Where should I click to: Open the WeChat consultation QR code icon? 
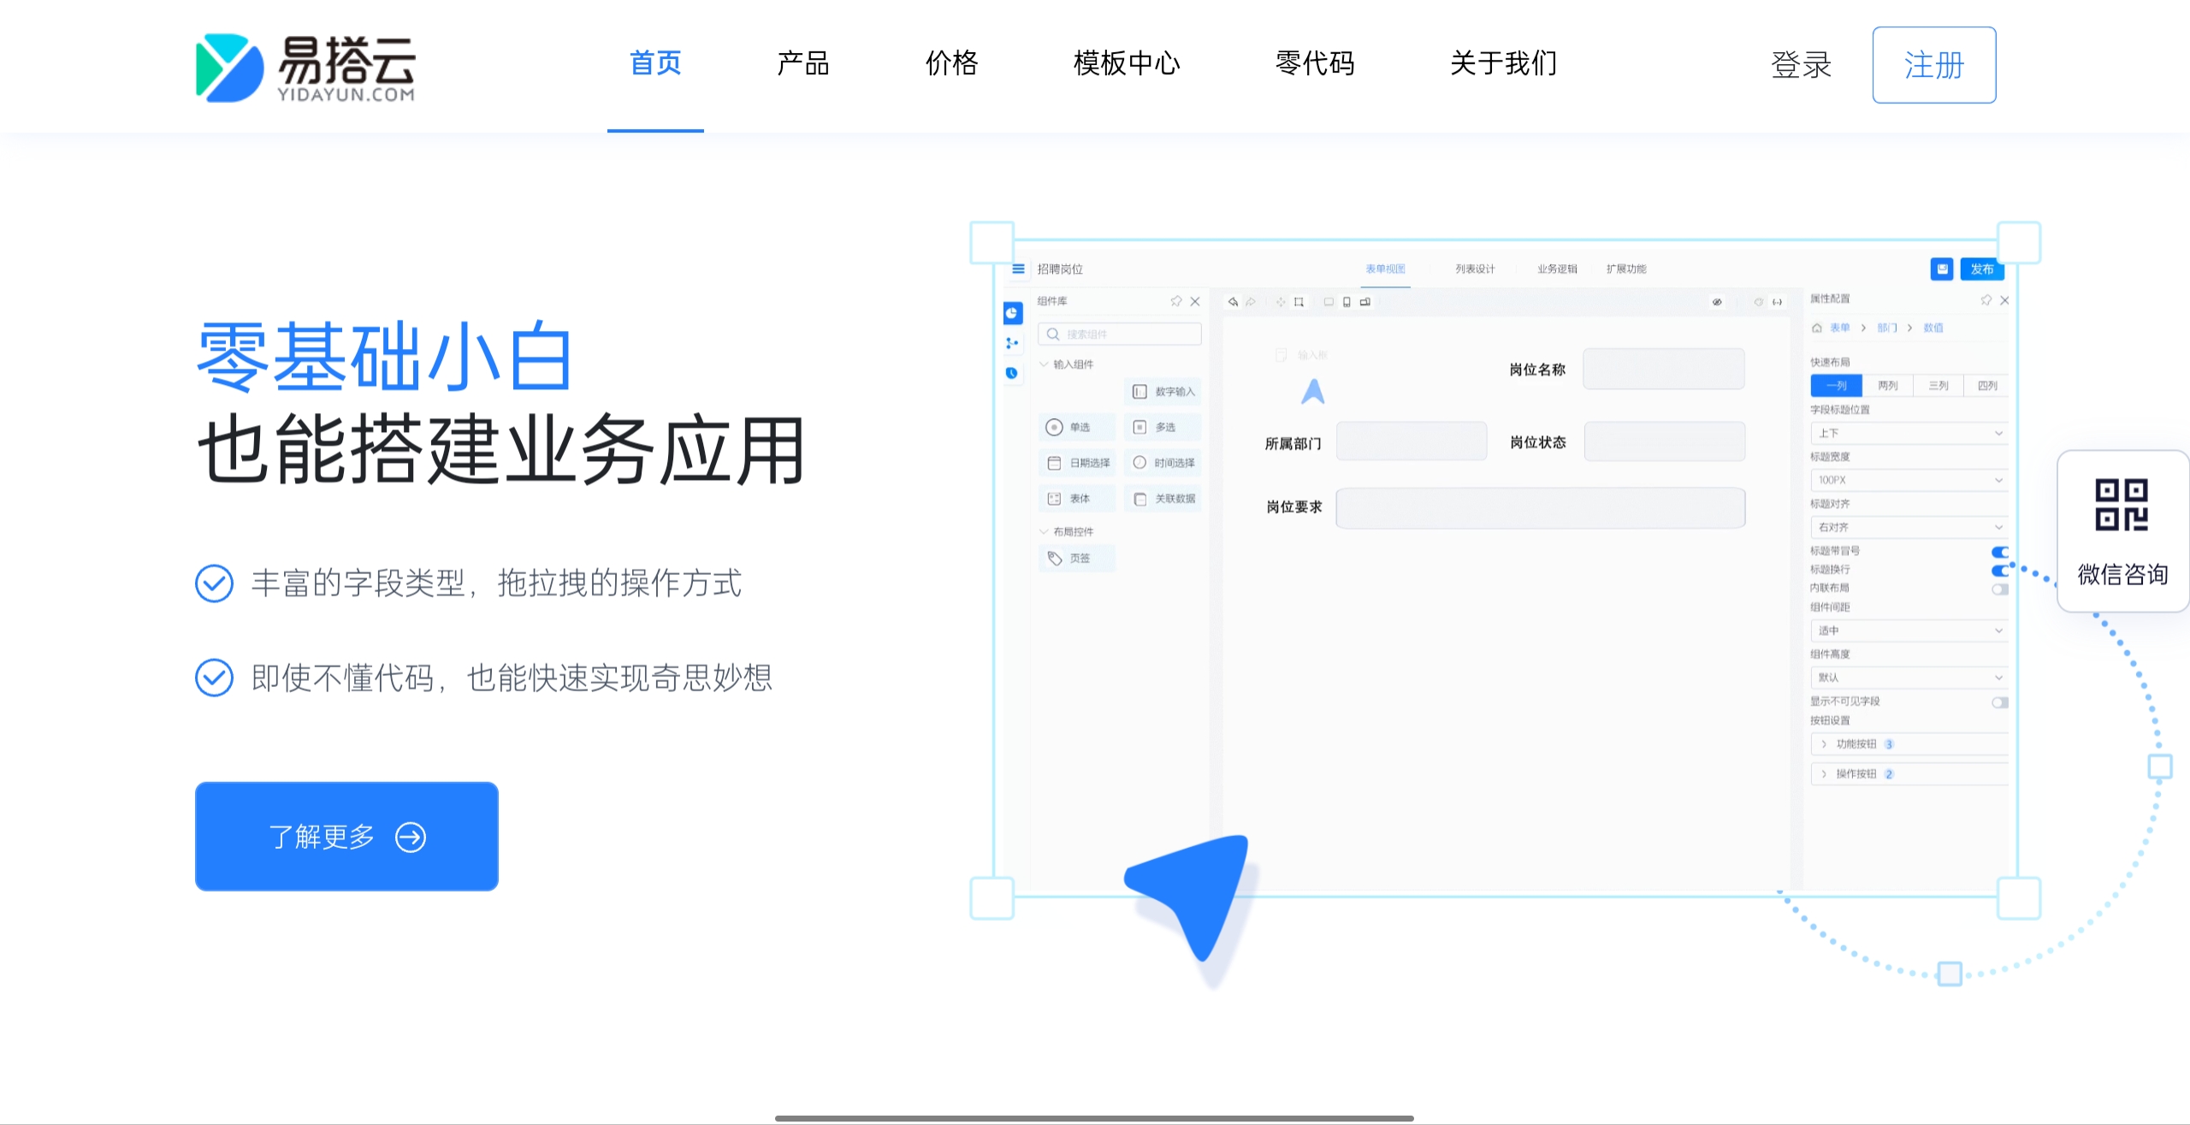tap(2122, 505)
